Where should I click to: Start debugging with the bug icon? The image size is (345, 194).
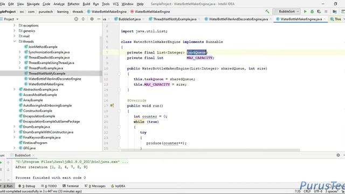tap(312, 11)
